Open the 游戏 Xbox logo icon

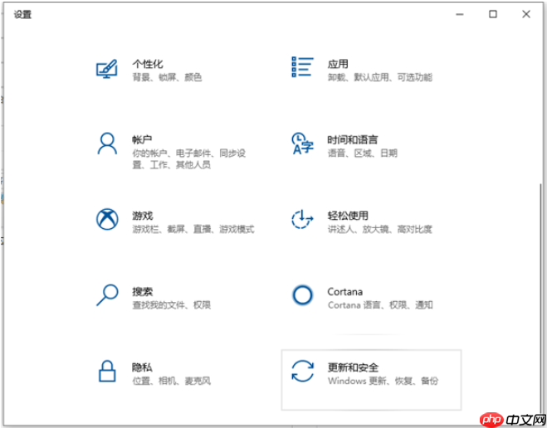(x=107, y=220)
